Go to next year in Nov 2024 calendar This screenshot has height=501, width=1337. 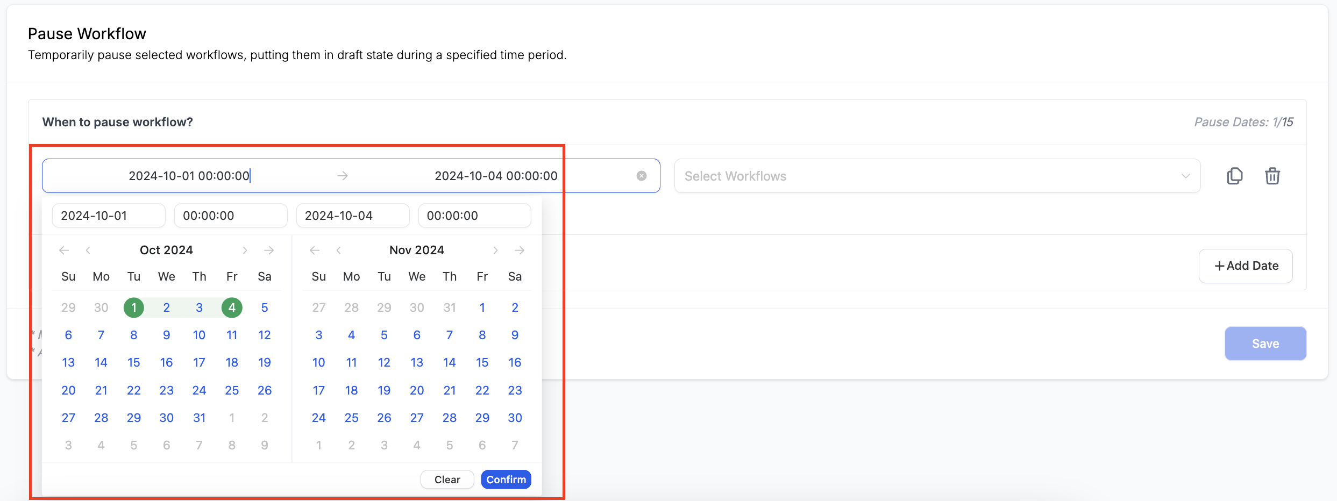pos(520,250)
